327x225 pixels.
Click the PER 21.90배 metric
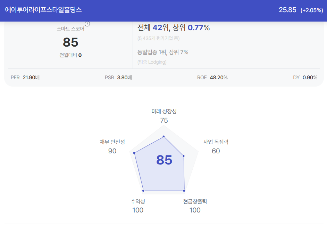tap(25, 78)
